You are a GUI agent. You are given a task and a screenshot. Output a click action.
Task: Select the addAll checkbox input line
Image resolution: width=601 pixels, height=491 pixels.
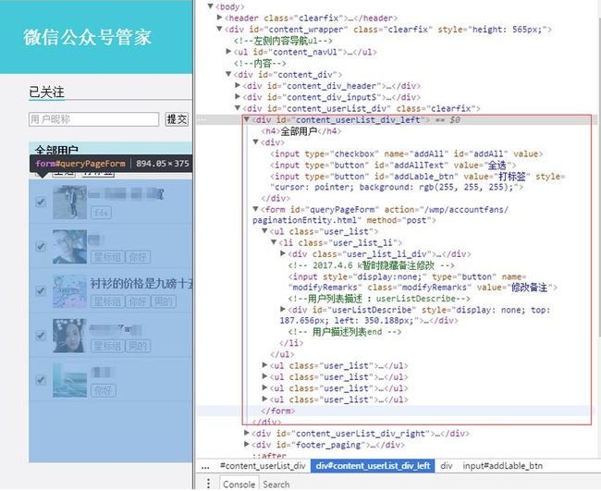pyautogui.click(x=406, y=153)
